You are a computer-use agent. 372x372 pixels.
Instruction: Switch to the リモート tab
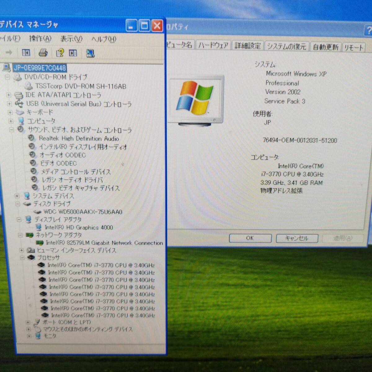click(x=353, y=48)
